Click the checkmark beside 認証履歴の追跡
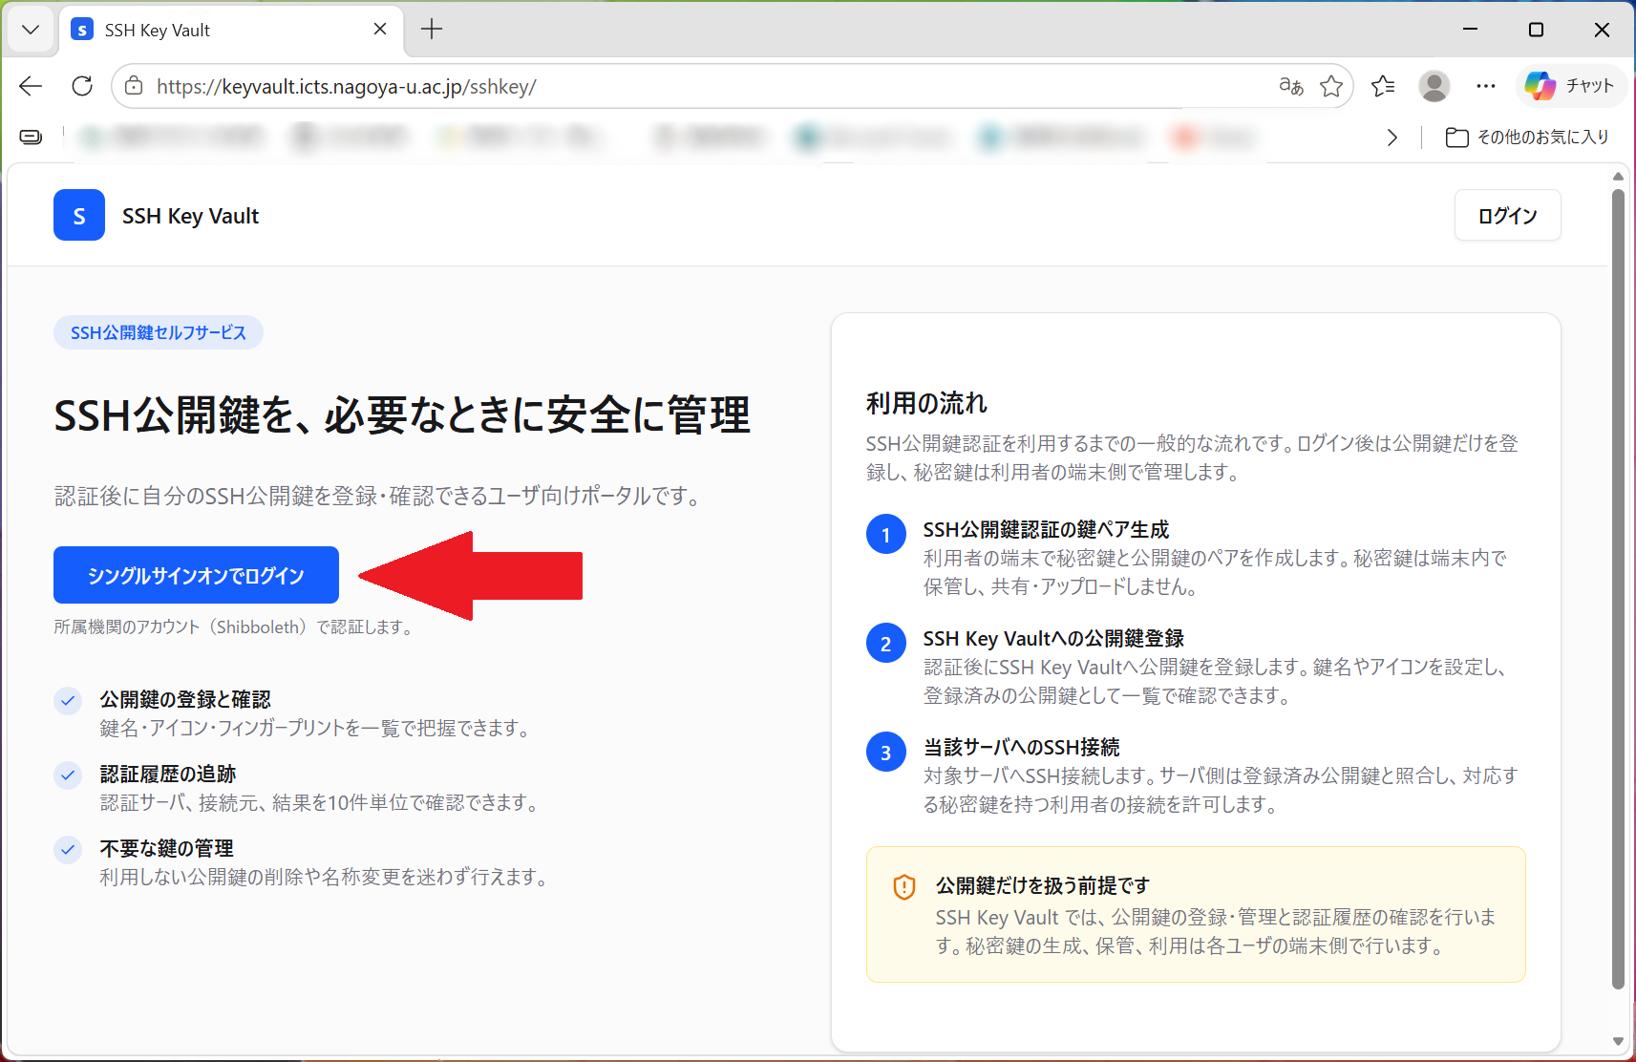This screenshot has width=1636, height=1062. 68,775
